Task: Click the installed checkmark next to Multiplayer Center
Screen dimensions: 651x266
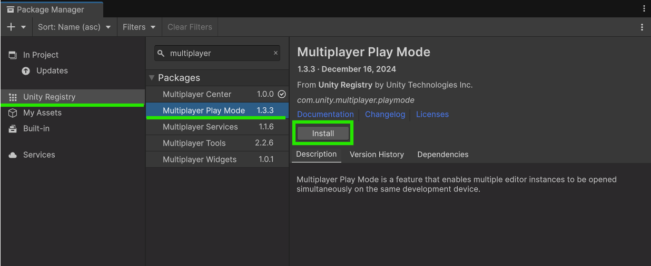Action: (x=281, y=94)
